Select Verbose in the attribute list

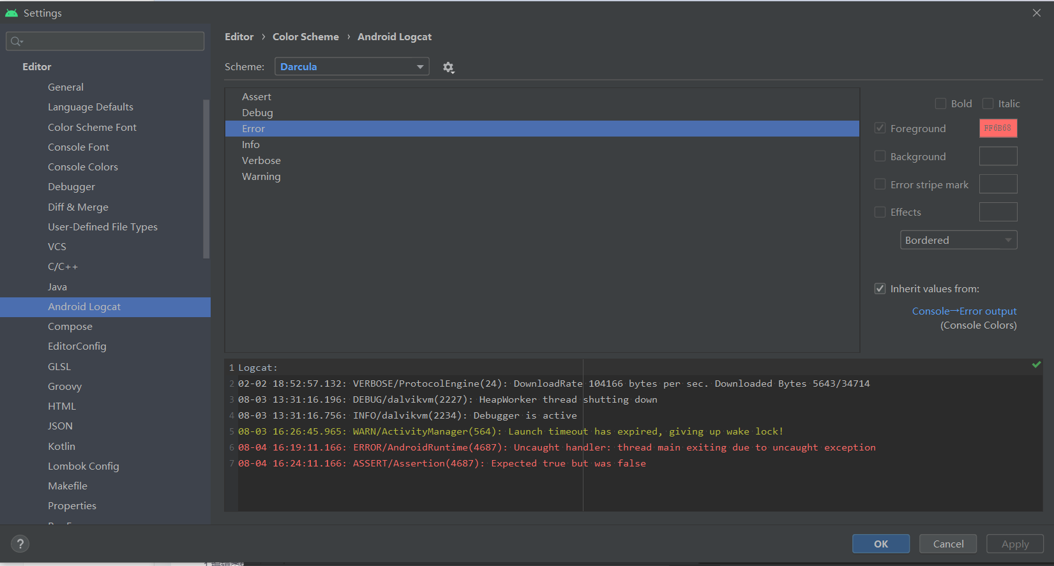pyautogui.click(x=542, y=160)
